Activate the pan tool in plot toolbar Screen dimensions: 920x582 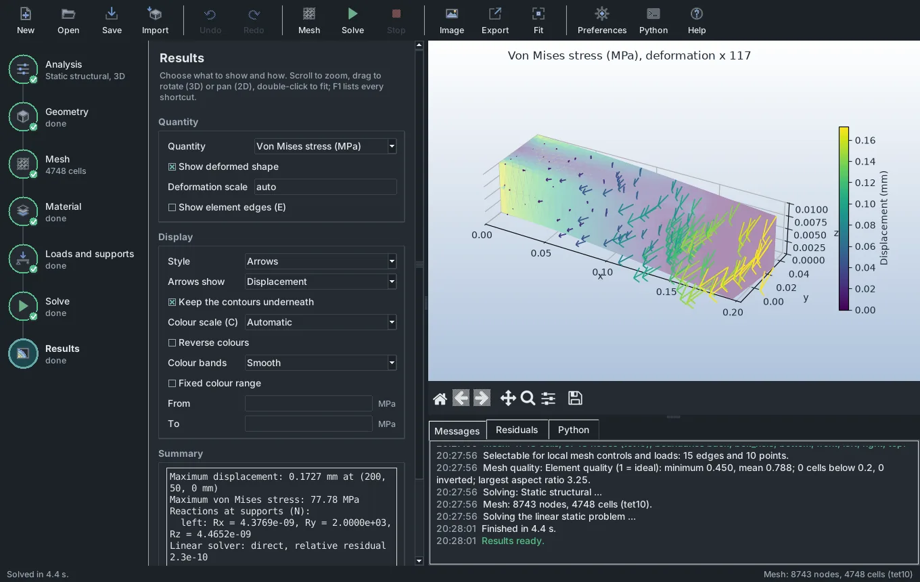tap(508, 399)
